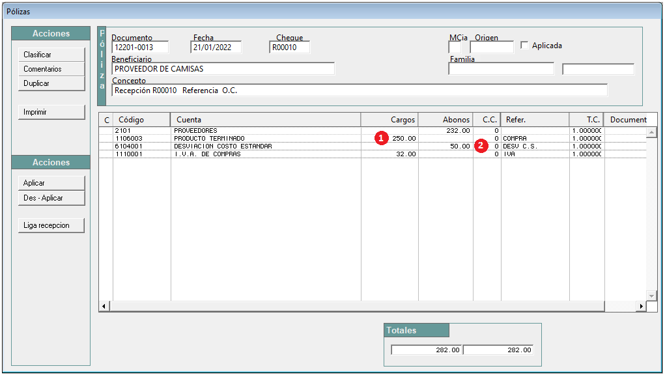Focus the MCia input box
Image resolution: width=665 pixels, height=375 pixels.
(x=455, y=48)
